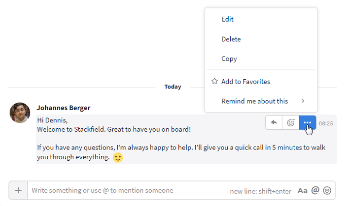Click the Today date separator label
Viewport: 345px width, 206px height.
pos(172,87)
